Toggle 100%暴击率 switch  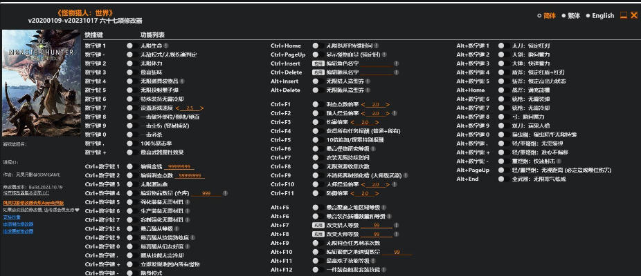(x=131, y=144)
